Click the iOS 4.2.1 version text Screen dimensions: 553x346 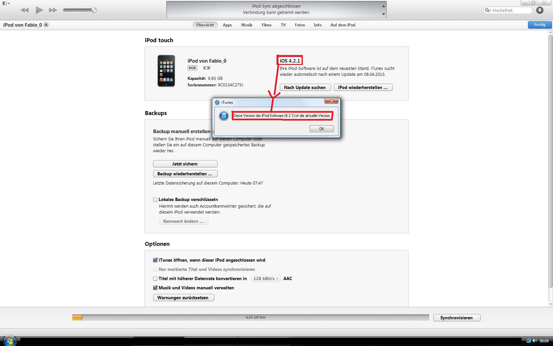click(x=290, y=61)
